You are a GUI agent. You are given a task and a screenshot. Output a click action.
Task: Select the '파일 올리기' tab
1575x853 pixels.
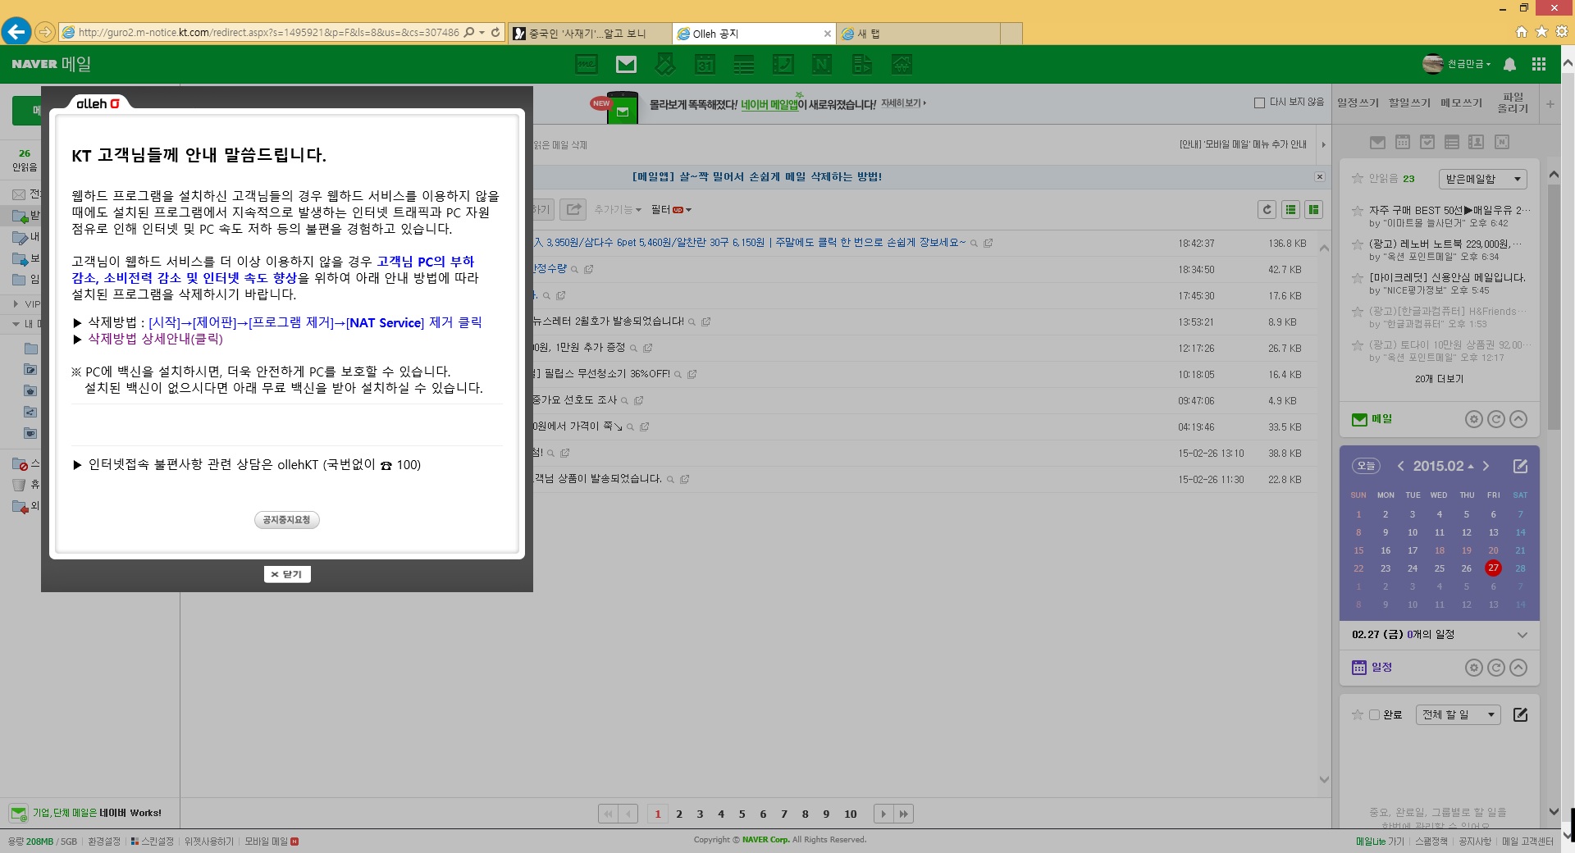point(1513,103)
